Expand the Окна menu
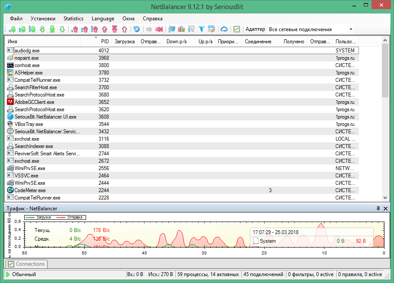Image resolution: width=394 pixels, height=283 pixels. [x=128, y=19]
